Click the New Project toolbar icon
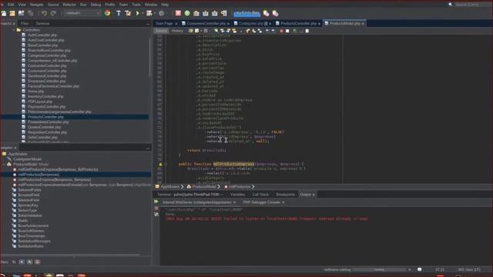The height and width of the screenshot is (277, 493). (x=12, y=13)
